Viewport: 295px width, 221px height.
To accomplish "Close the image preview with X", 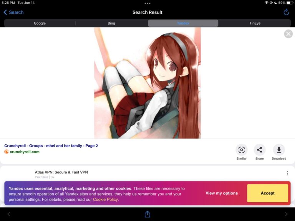I will pyautogui.click(x=288, y=34).
